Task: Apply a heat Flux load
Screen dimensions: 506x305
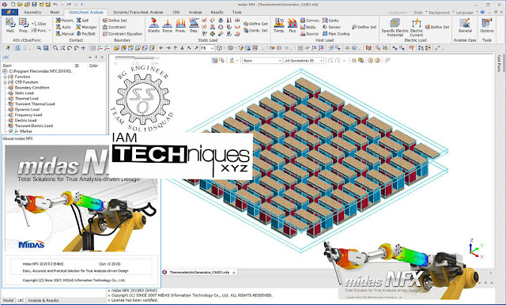Action: [292, 25]
